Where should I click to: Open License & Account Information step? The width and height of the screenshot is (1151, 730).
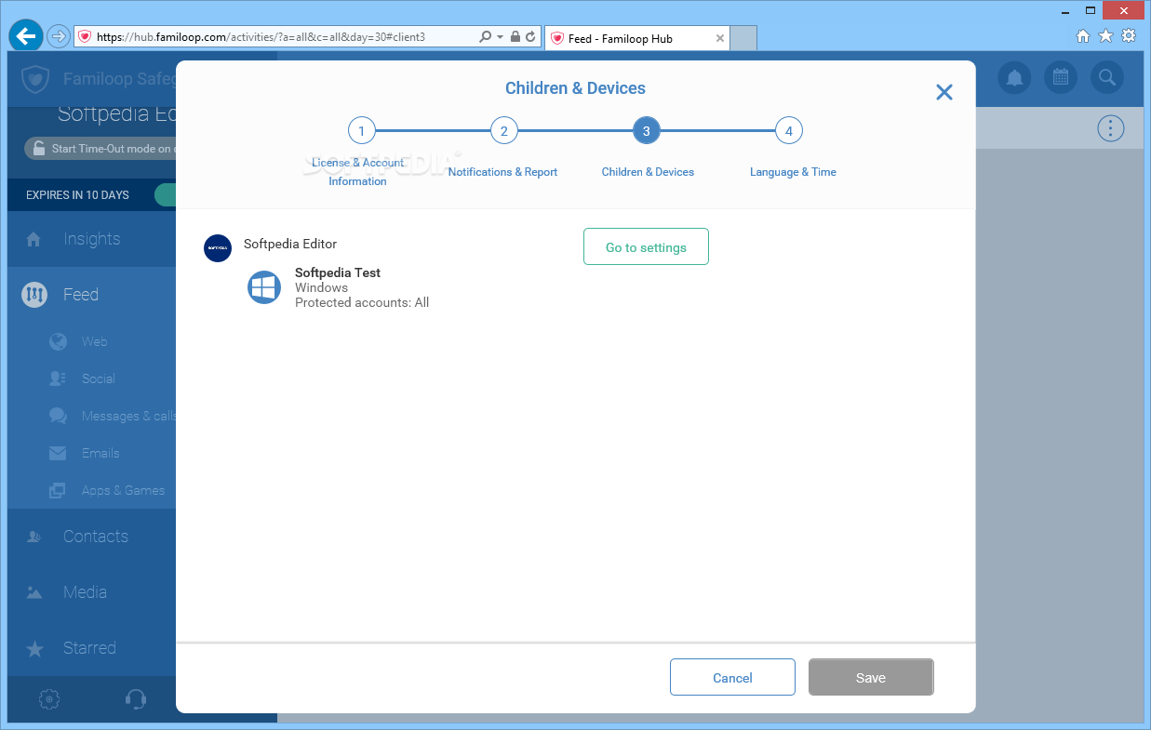coord(357,172)
